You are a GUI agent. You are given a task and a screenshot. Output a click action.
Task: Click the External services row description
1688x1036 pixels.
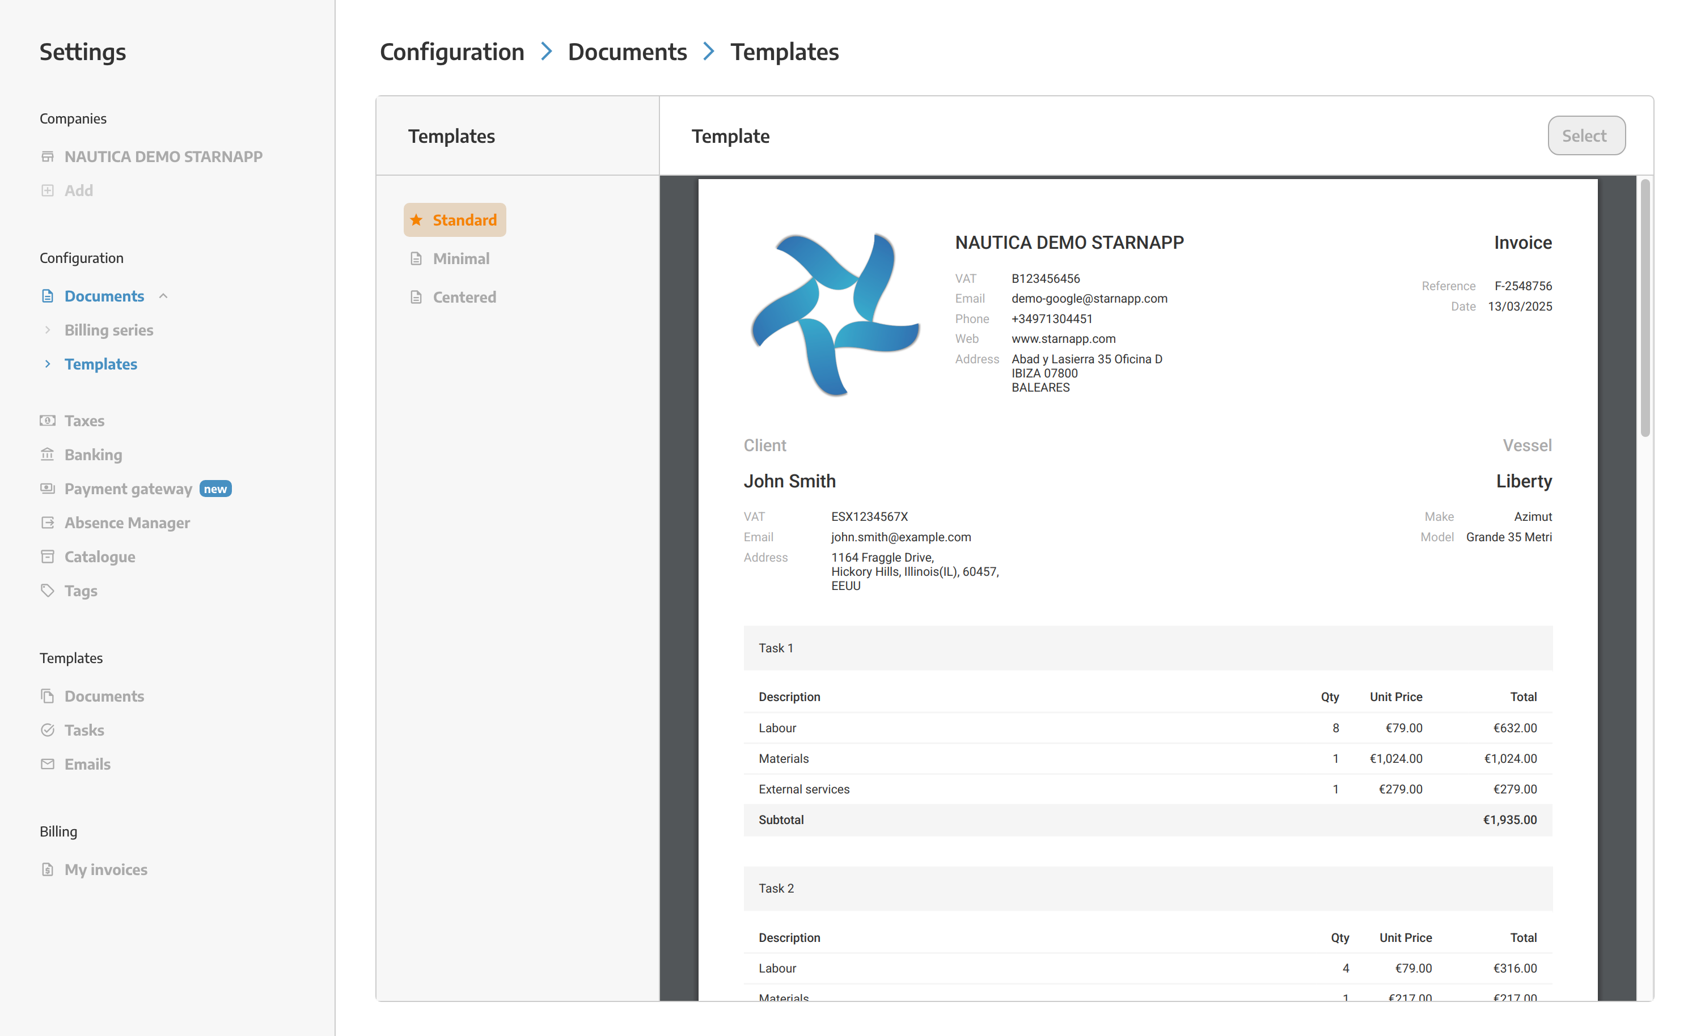[804, 789]
